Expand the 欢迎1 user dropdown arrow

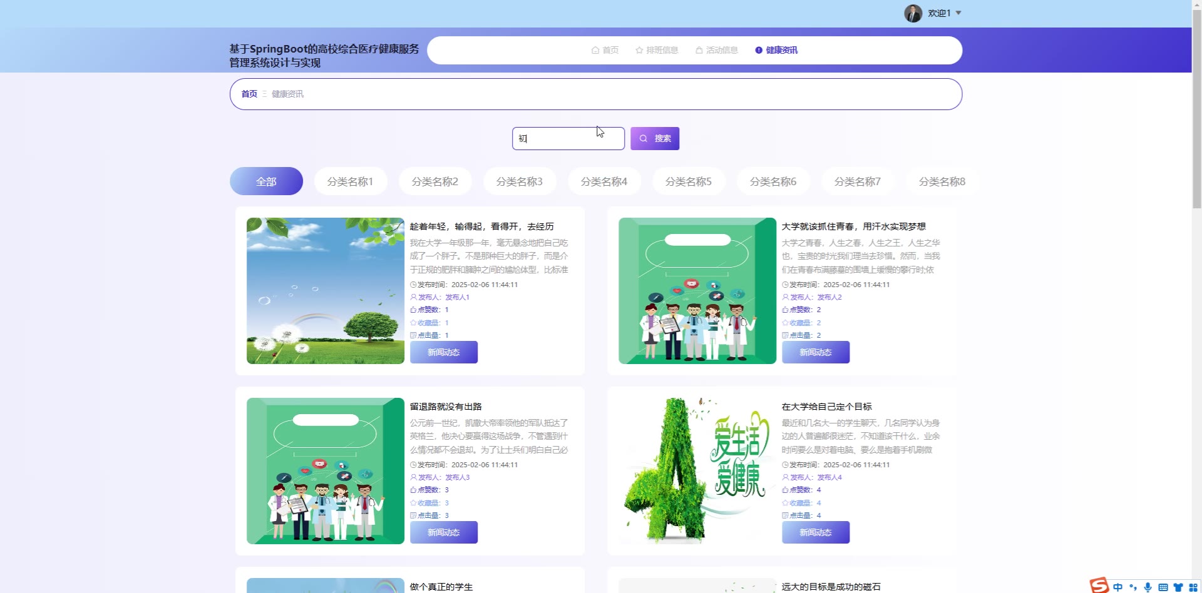click(x=958, y=13)
